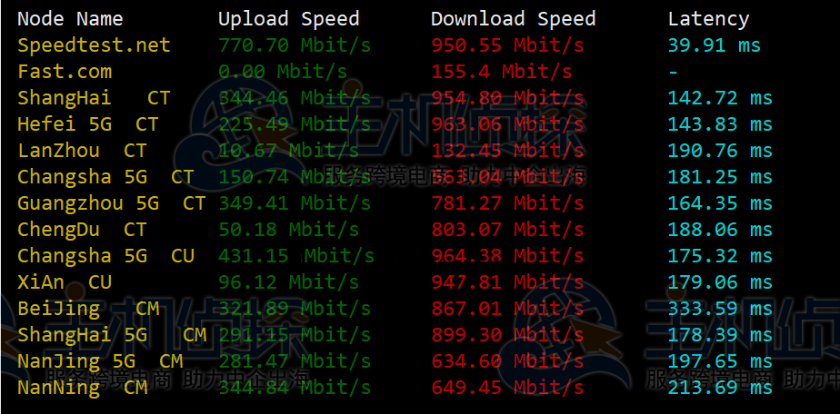Click Changsha 5G CU upload 431.15 Mbit/s
Viewport: 840px width, 414px height.
(x=295, y=256)
